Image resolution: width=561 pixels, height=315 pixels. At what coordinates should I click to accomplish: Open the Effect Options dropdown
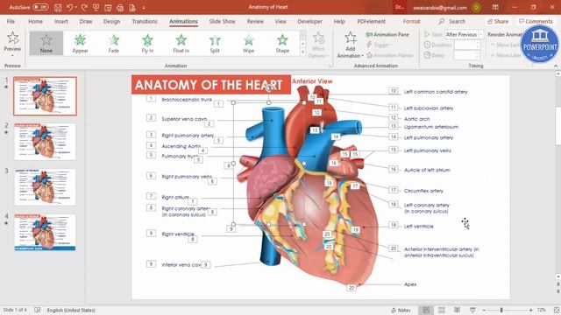318,45
